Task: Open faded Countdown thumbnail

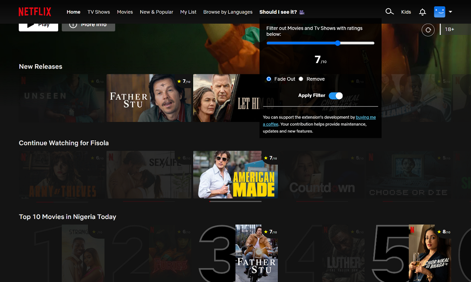Action: [x=322, y=174]
